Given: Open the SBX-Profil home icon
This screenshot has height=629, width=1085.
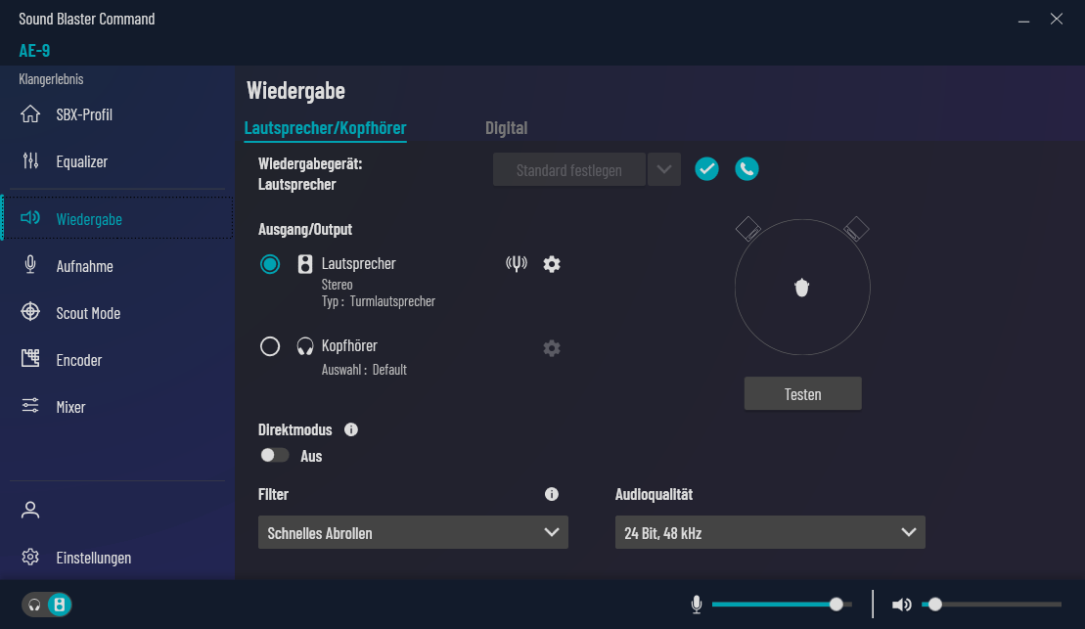Looking at the screenshot, I should coord(30,114).
